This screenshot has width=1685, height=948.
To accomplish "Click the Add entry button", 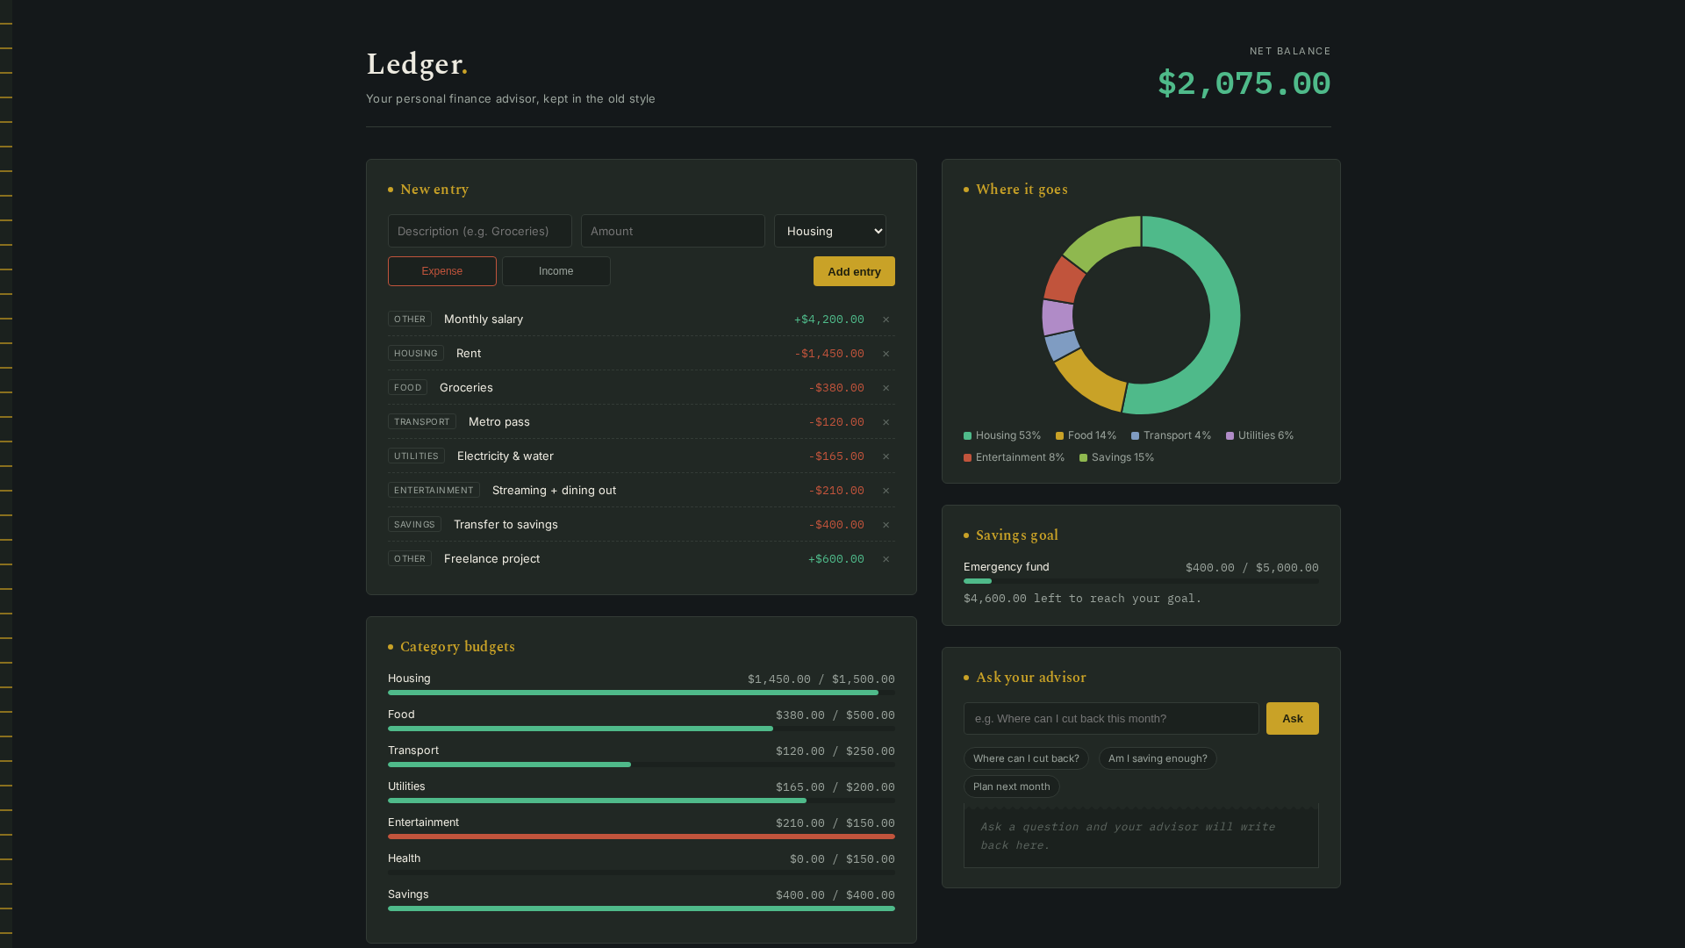I will [x=854, y=271].
